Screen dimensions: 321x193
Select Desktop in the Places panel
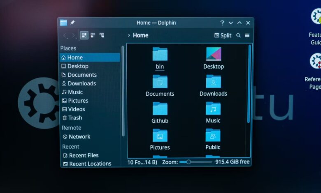(x=90, y=66)
